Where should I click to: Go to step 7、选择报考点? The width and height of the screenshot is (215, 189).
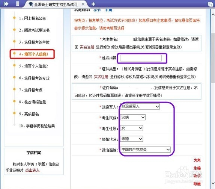tap(31, 90)
